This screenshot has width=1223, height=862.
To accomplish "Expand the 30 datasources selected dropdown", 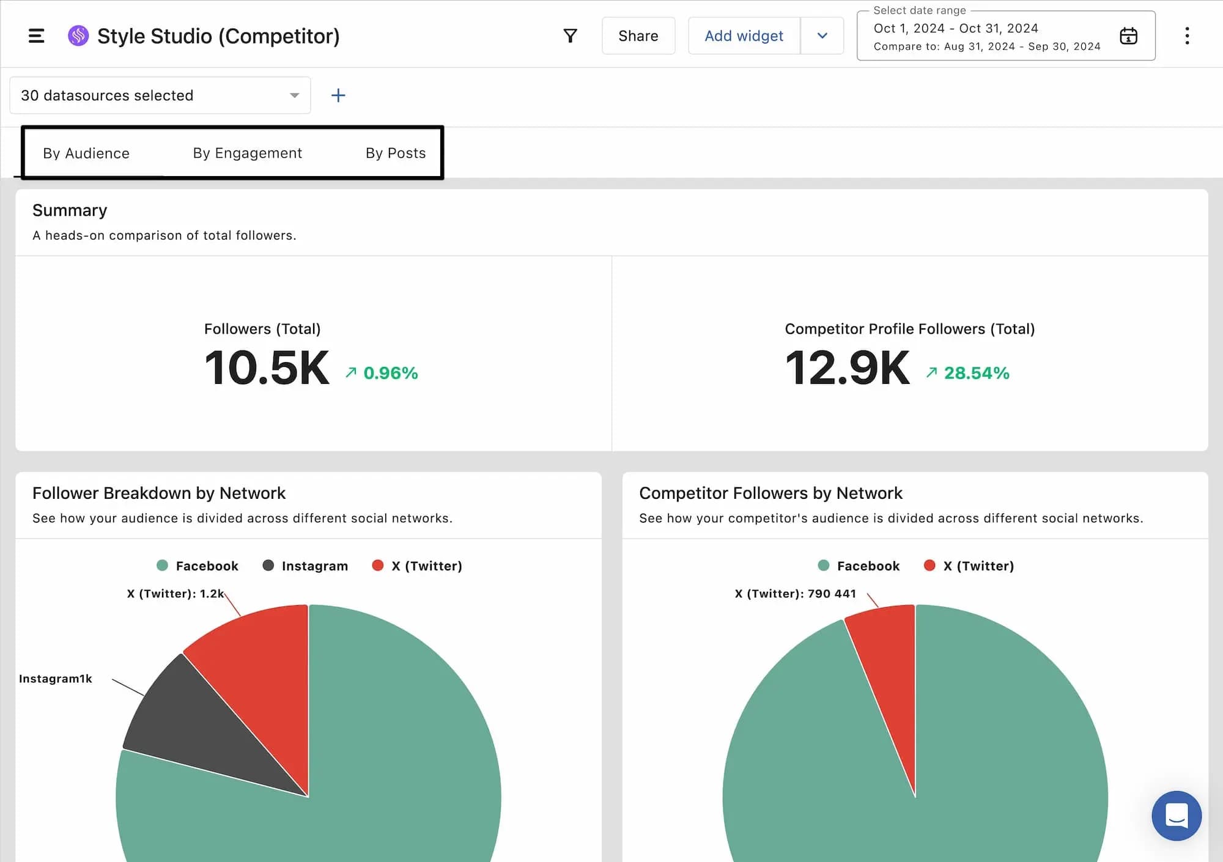I will [160, 95].
